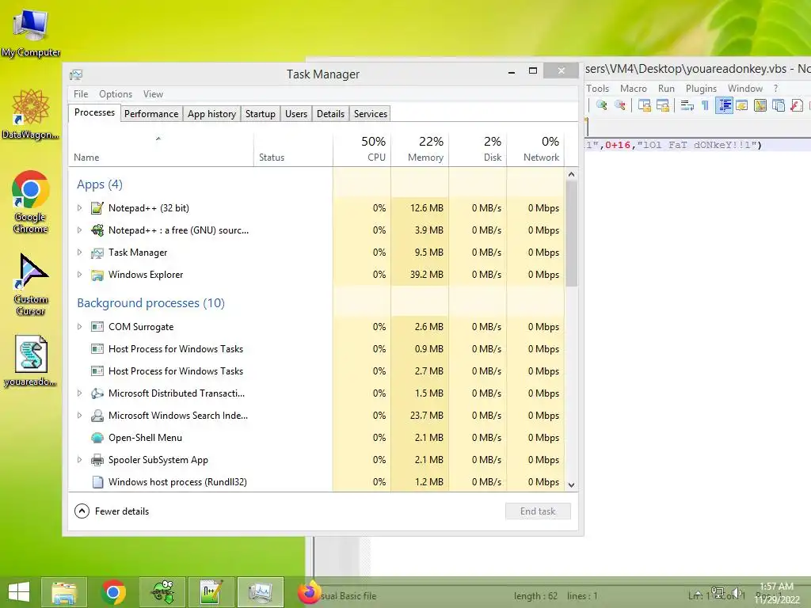811x608 pixels.
Task: Click Notepad++ document list toolbar icon
Action: pyautogui.click(x=779, y=105)
